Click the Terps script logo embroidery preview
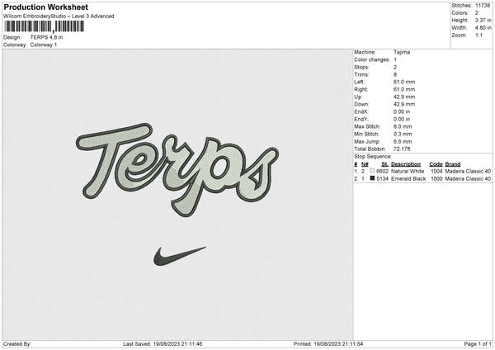The height and width of the screenshot is (350, 495). click(177, 169)
